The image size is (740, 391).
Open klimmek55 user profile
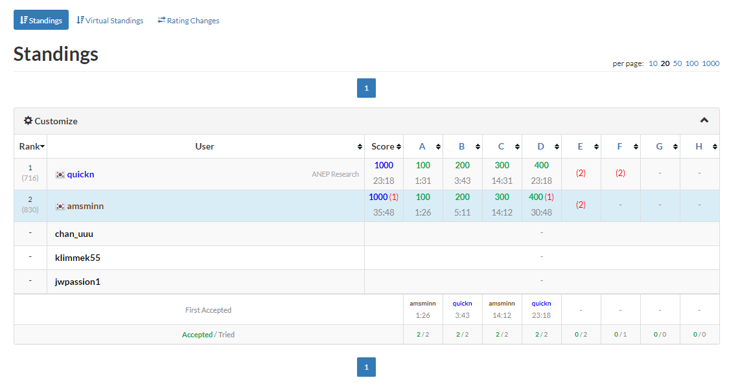(x=77, y=258)
